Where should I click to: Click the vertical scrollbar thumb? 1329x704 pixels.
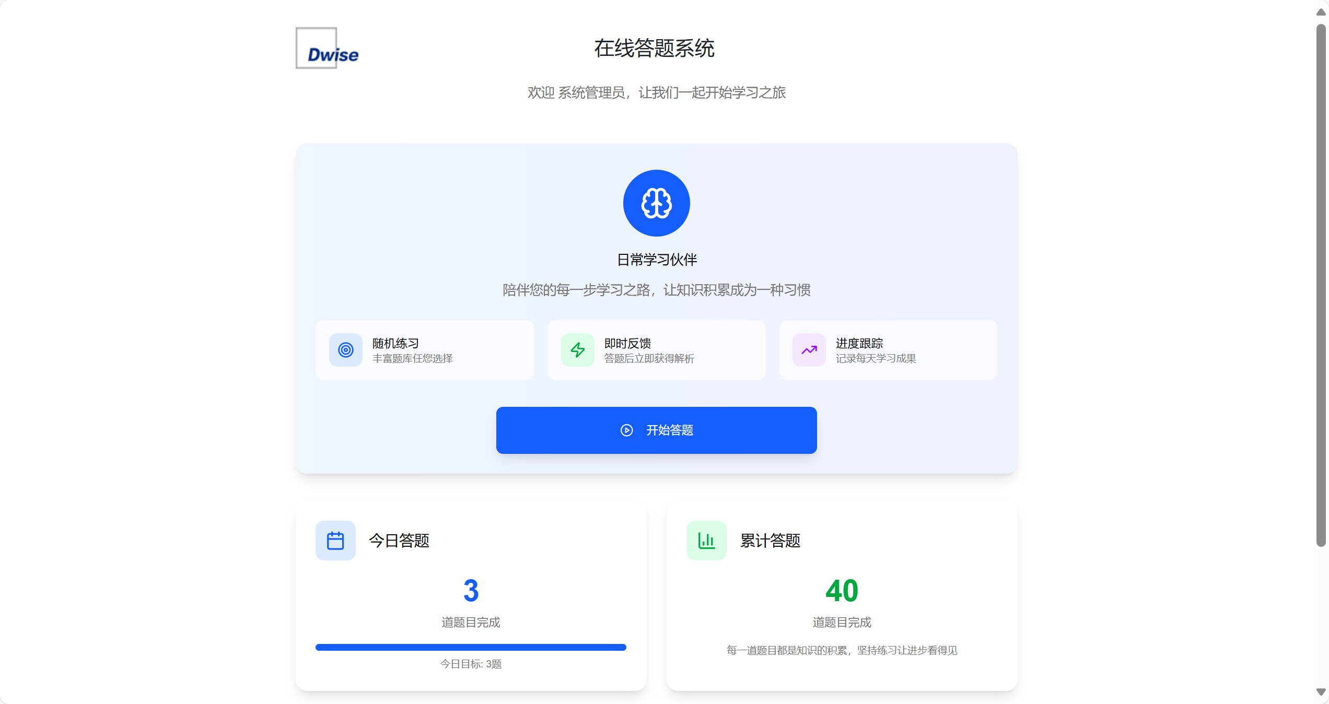click(x=1321, y=285)
